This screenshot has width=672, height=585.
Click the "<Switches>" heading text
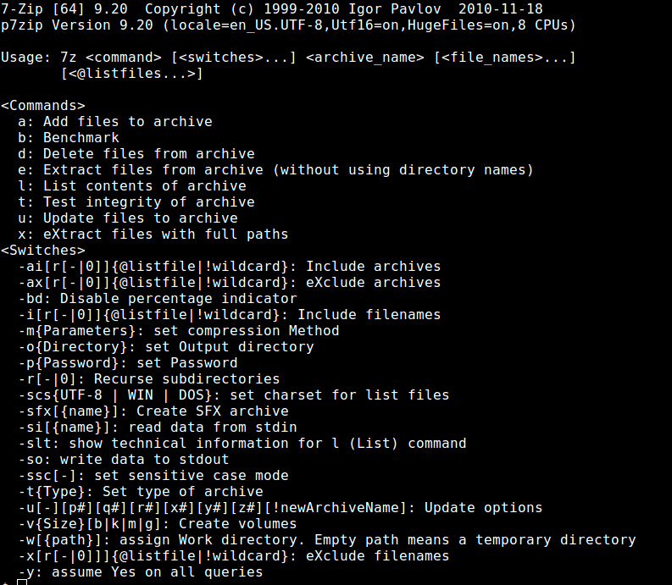pos(42,251)
